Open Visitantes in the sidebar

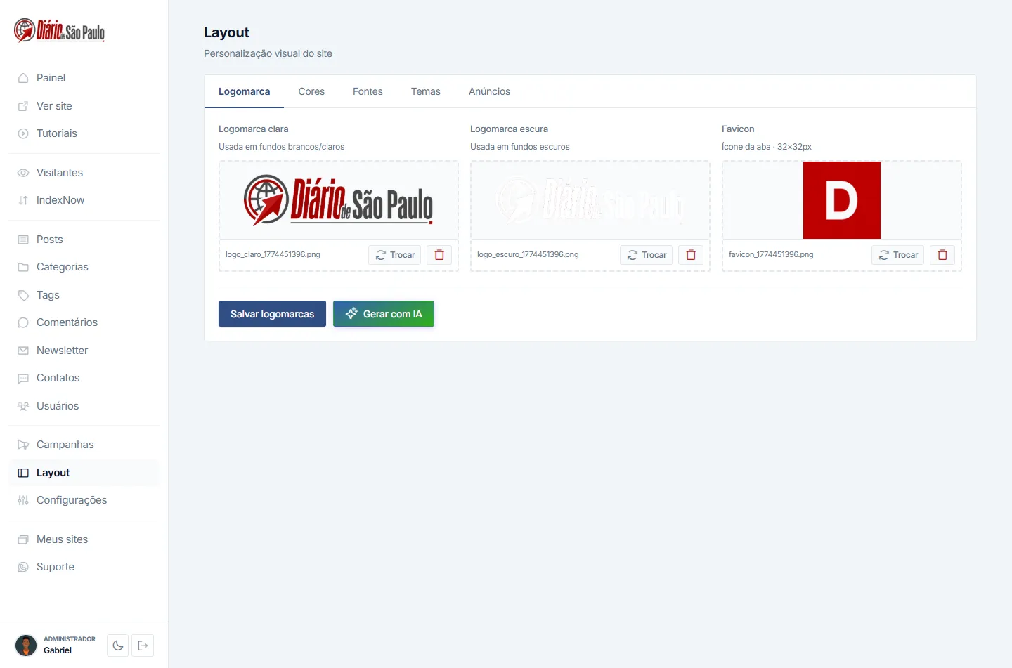point(84,173)
